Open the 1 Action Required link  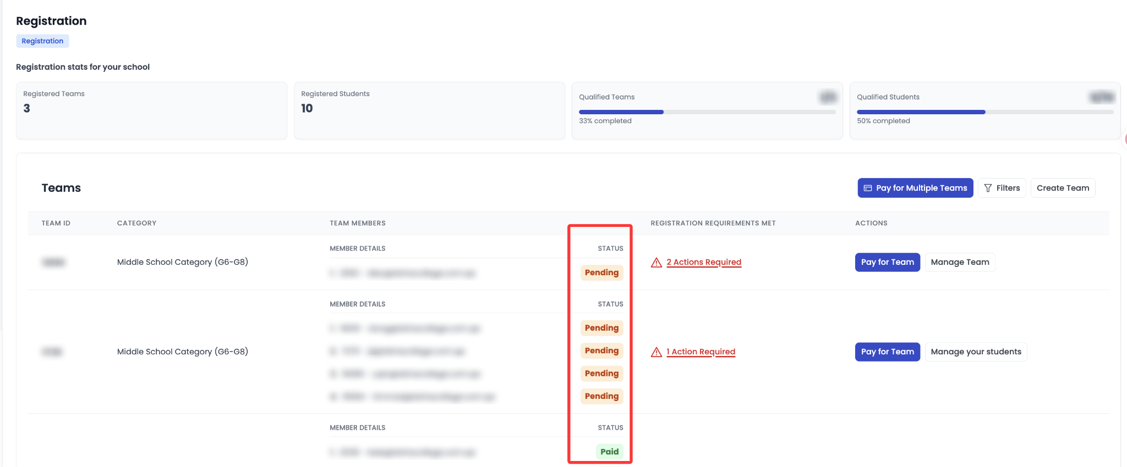[x=701, y=352]
